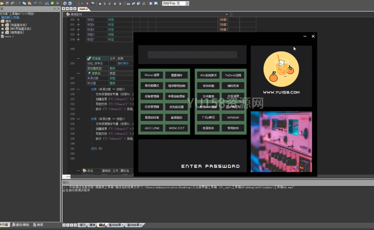Click the ToDesk远程 button

pos(233,75)
